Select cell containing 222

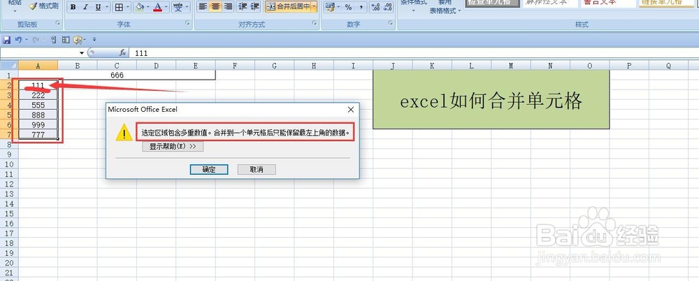pos(38,95)
